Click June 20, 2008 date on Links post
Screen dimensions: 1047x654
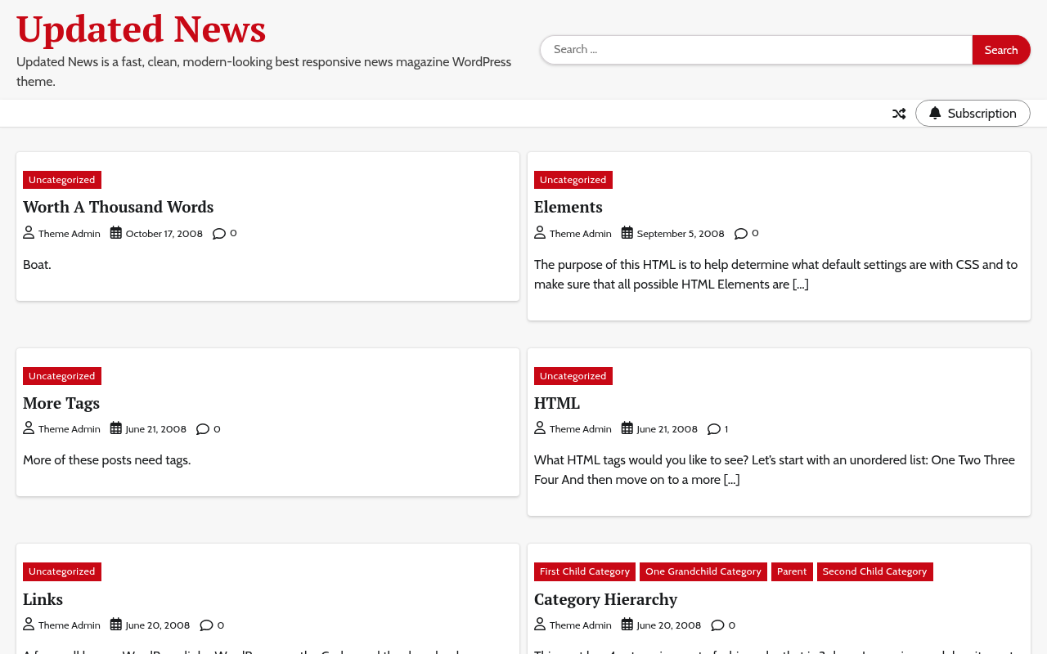pyautogui.click(x=158, y=625)
